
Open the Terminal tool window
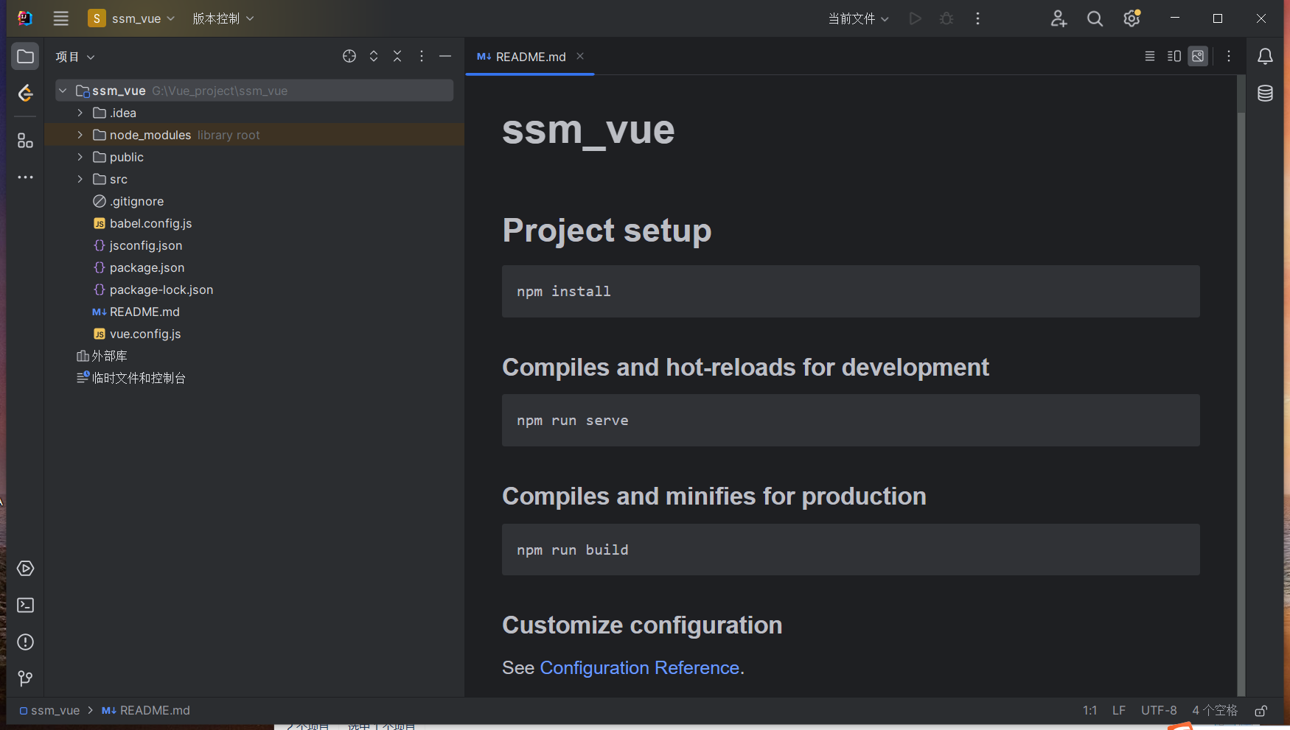click(x=25, y=606)
